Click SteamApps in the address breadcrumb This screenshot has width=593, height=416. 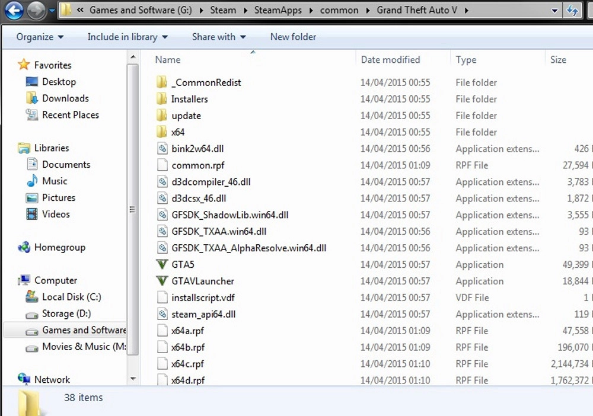(278, 10)
